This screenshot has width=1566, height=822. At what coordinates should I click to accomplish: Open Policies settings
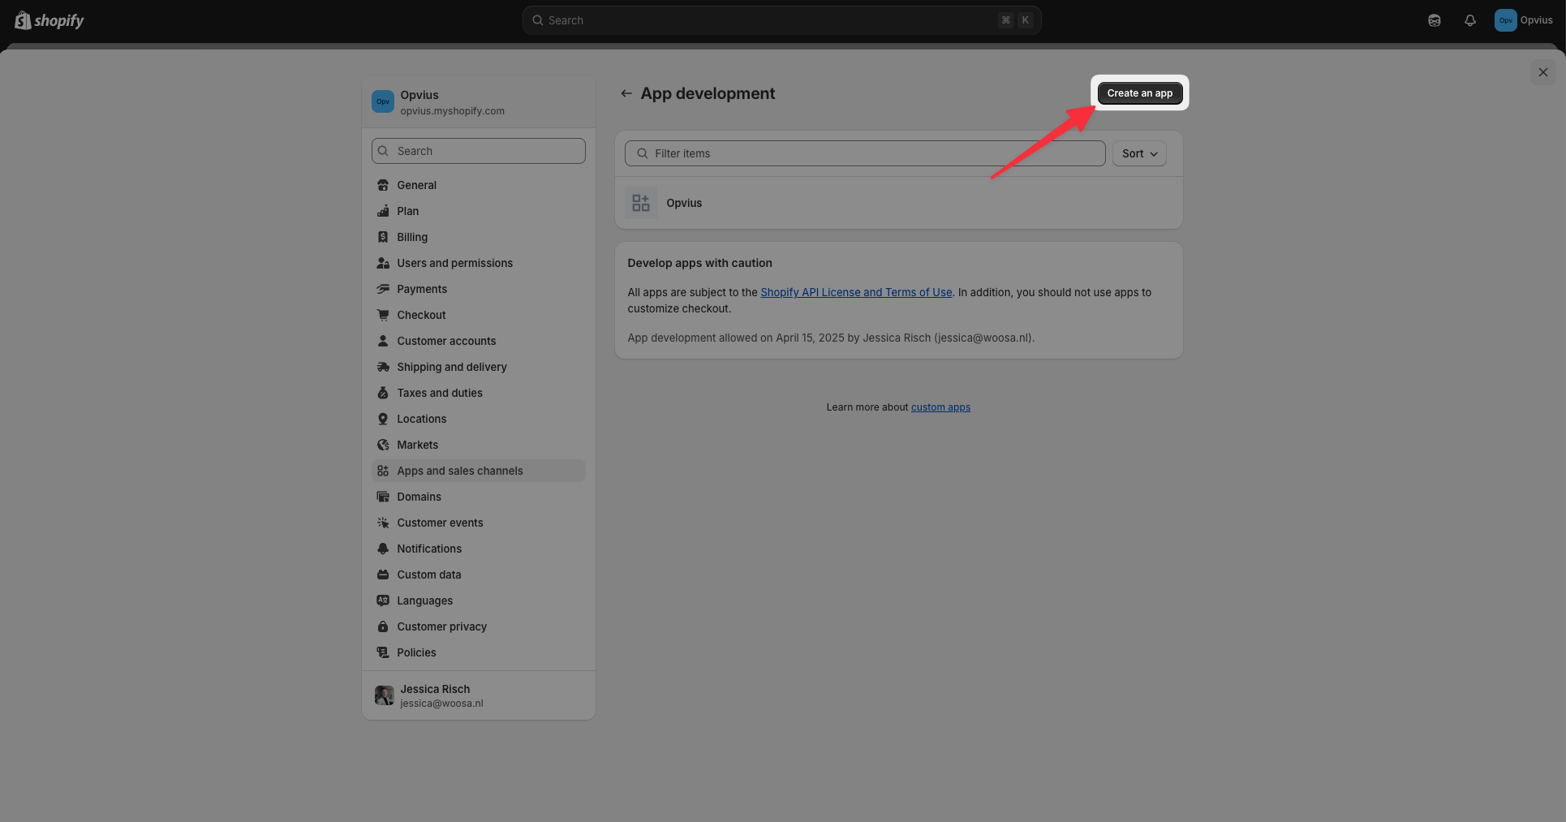pos(479,652)
